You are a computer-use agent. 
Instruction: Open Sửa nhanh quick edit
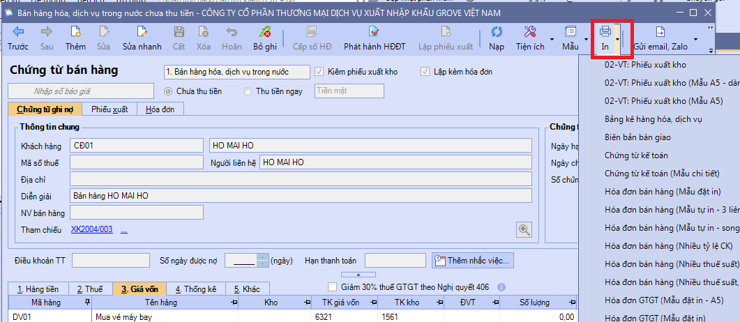142,38
